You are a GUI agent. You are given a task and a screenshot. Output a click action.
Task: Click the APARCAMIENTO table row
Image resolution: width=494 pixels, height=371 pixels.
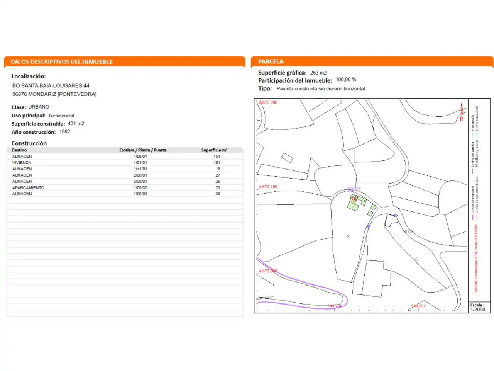(125, 188)
